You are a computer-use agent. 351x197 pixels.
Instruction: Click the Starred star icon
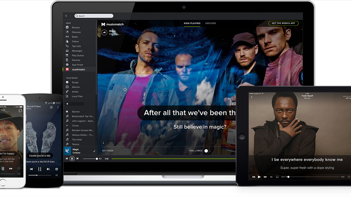(67, 112)
